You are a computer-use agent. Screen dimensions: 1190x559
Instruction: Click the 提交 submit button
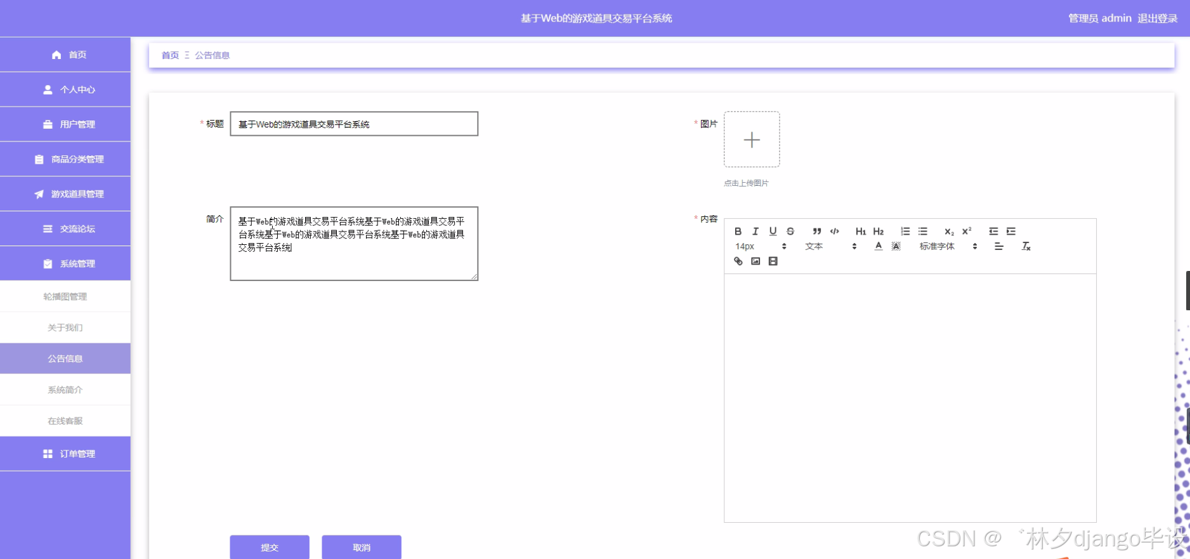pyautogui.click(x=270, y=547)
